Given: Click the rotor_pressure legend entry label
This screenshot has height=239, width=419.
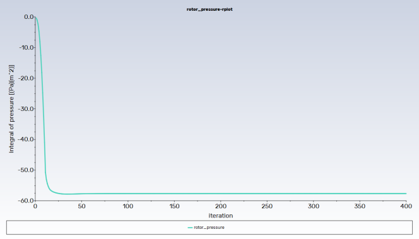Looking at the screenshot, I should click(209, 228).
